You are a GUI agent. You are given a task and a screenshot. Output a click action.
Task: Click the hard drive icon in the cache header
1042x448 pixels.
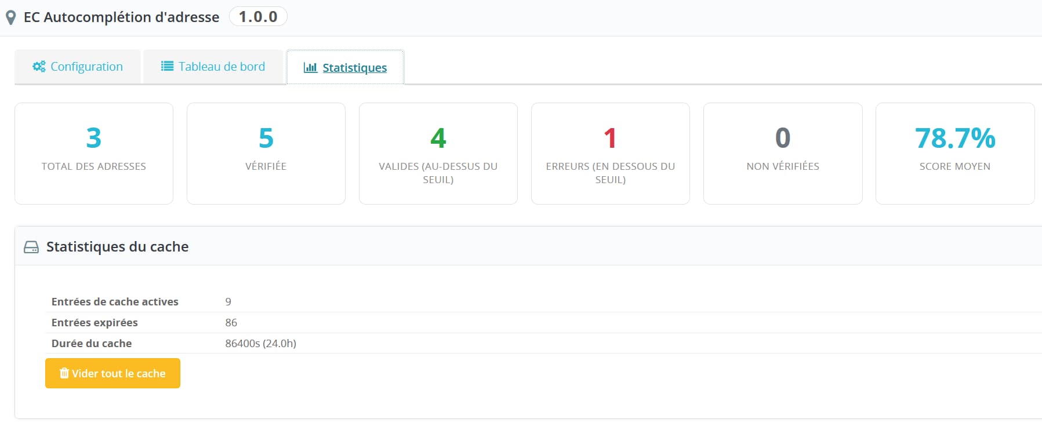[31, 247]
